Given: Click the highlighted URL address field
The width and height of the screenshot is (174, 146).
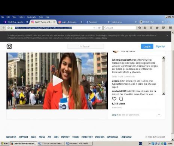Looking at the screenshot, I should pyautogui.click(x=43, y=28).
